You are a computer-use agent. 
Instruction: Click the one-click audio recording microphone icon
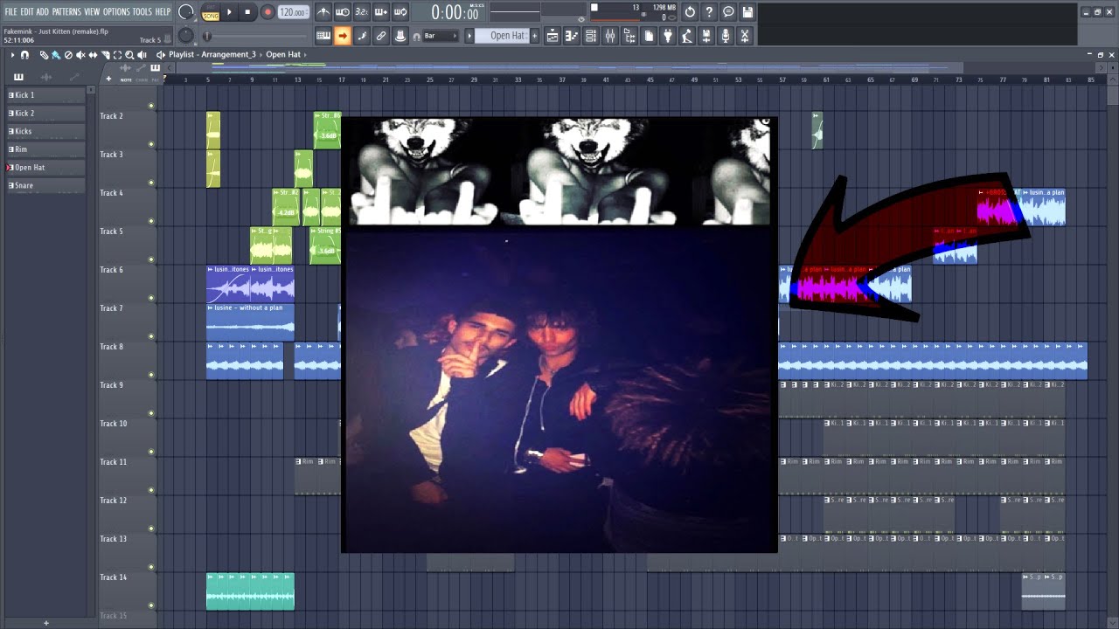point(726,36)
